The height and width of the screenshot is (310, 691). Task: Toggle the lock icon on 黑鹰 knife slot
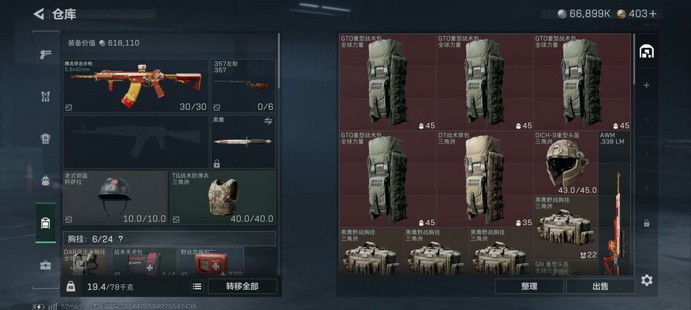pyautogui.click(x=216, y=163)
